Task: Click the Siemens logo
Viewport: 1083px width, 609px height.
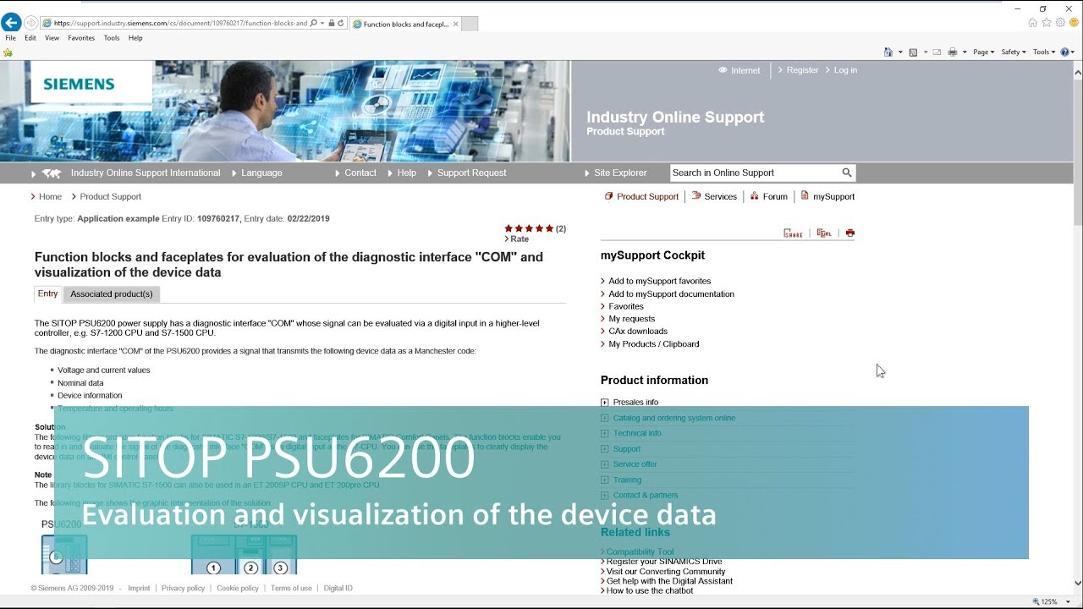Action: pos(79,84)
